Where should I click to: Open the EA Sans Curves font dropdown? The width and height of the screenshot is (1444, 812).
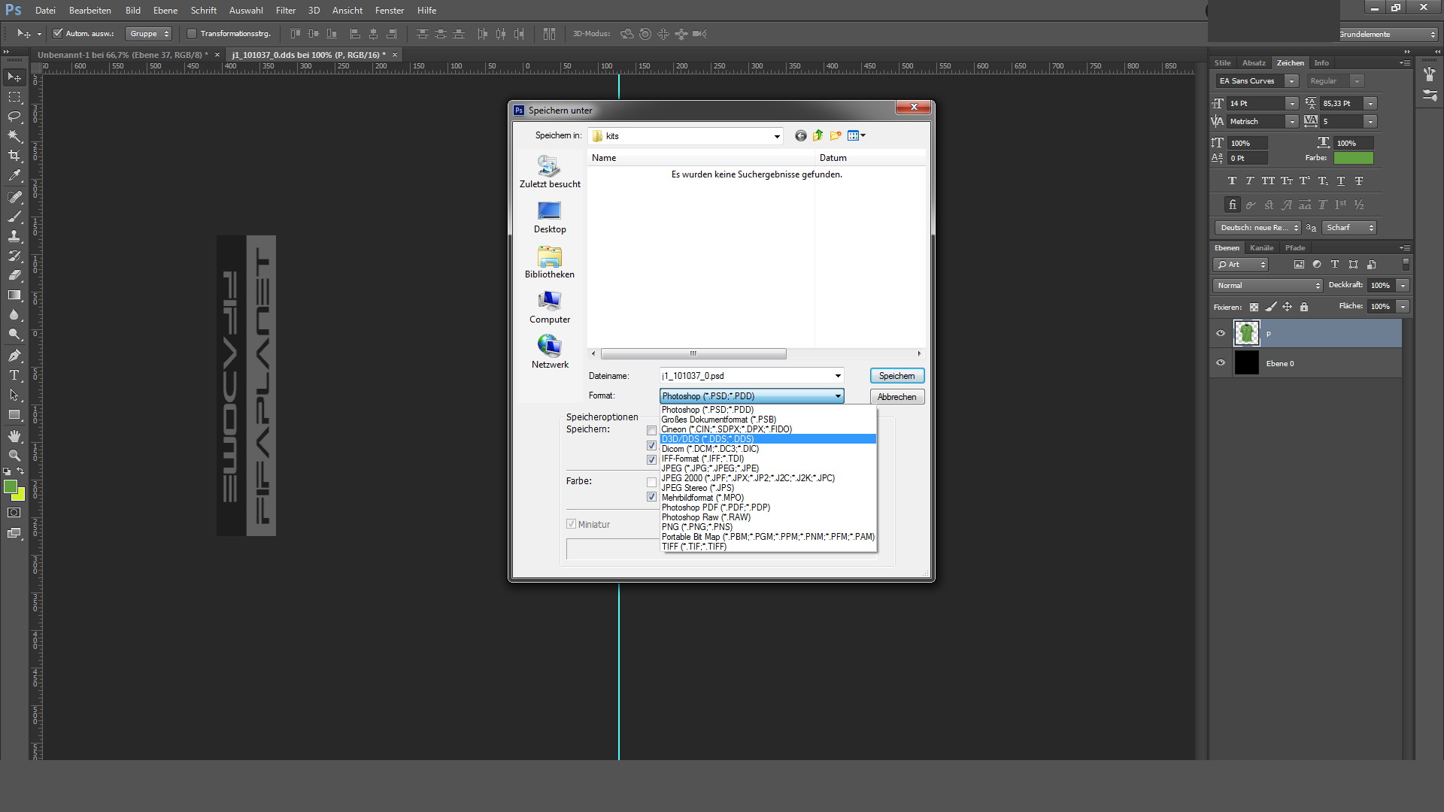click(1291, 81)
